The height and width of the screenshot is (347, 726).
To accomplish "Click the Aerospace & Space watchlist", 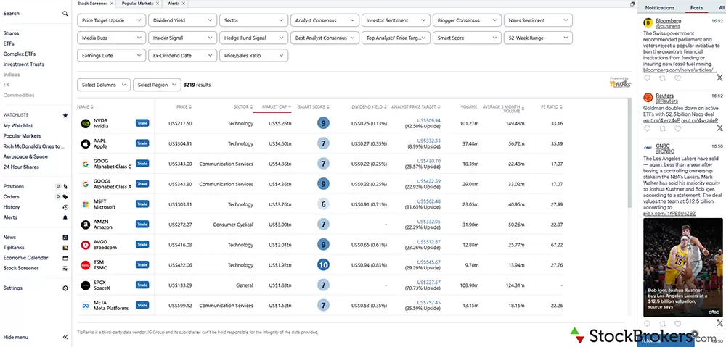I will [25, 156].
